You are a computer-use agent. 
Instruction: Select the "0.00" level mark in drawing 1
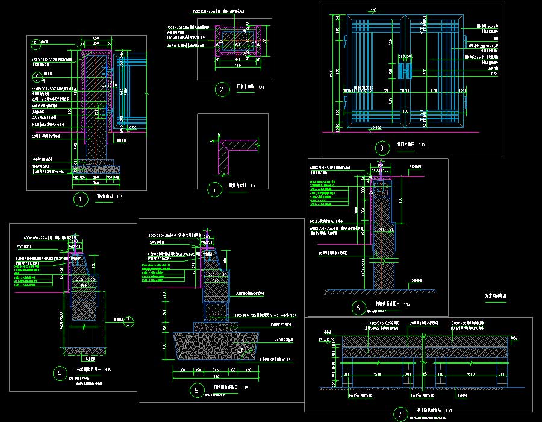click(x=132, y=128)
